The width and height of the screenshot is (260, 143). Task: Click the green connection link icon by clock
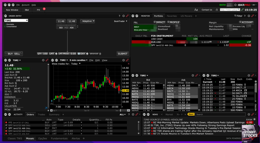coord(242,10)
